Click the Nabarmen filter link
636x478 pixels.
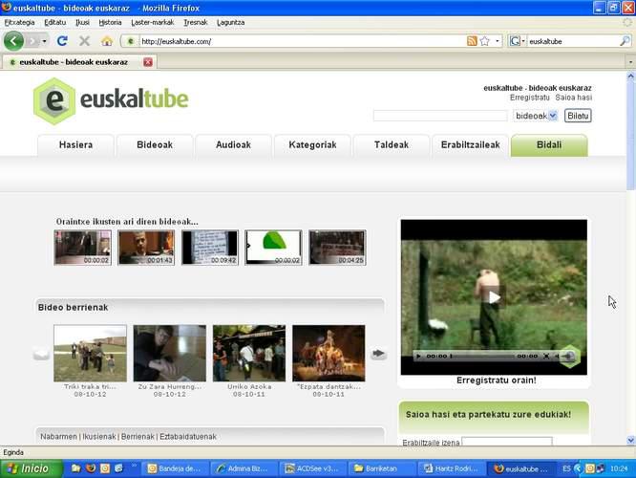click(58, 437)
